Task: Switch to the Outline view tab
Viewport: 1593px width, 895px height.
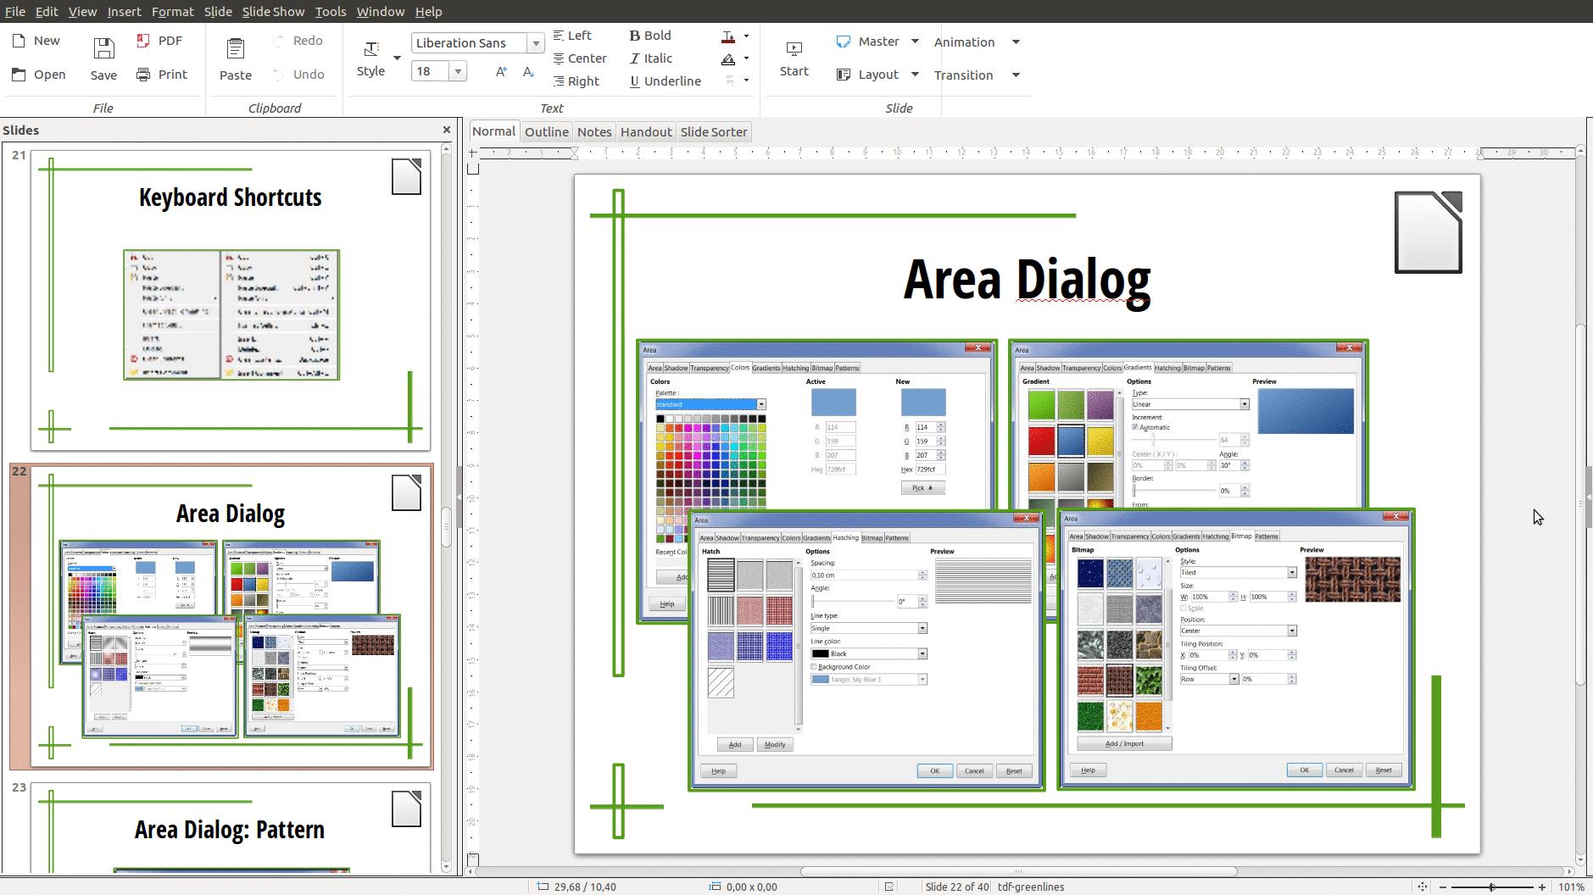Action: [547, 131]
